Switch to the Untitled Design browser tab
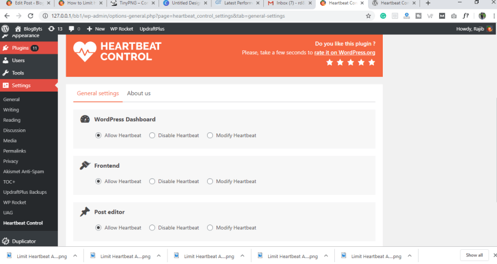The width and height of the screenshot is (497, 264). [185, 3]
